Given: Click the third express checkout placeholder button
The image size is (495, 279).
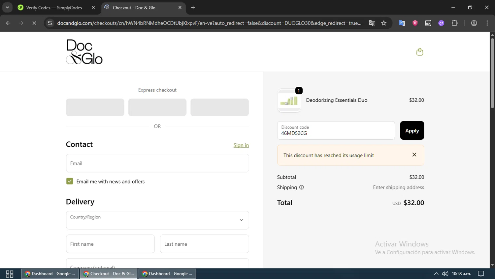Looking at the screenshot, I should 219,107.
